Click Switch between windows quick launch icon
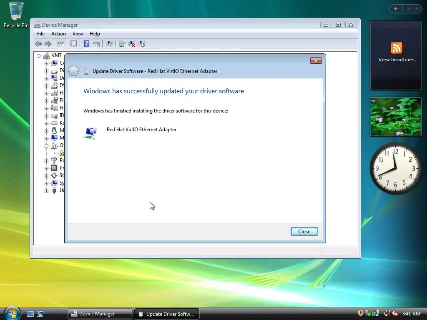 40,314
